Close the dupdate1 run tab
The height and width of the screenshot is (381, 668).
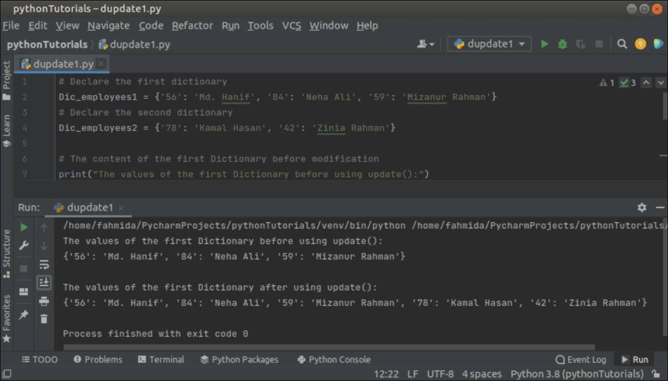click(121, 208)
